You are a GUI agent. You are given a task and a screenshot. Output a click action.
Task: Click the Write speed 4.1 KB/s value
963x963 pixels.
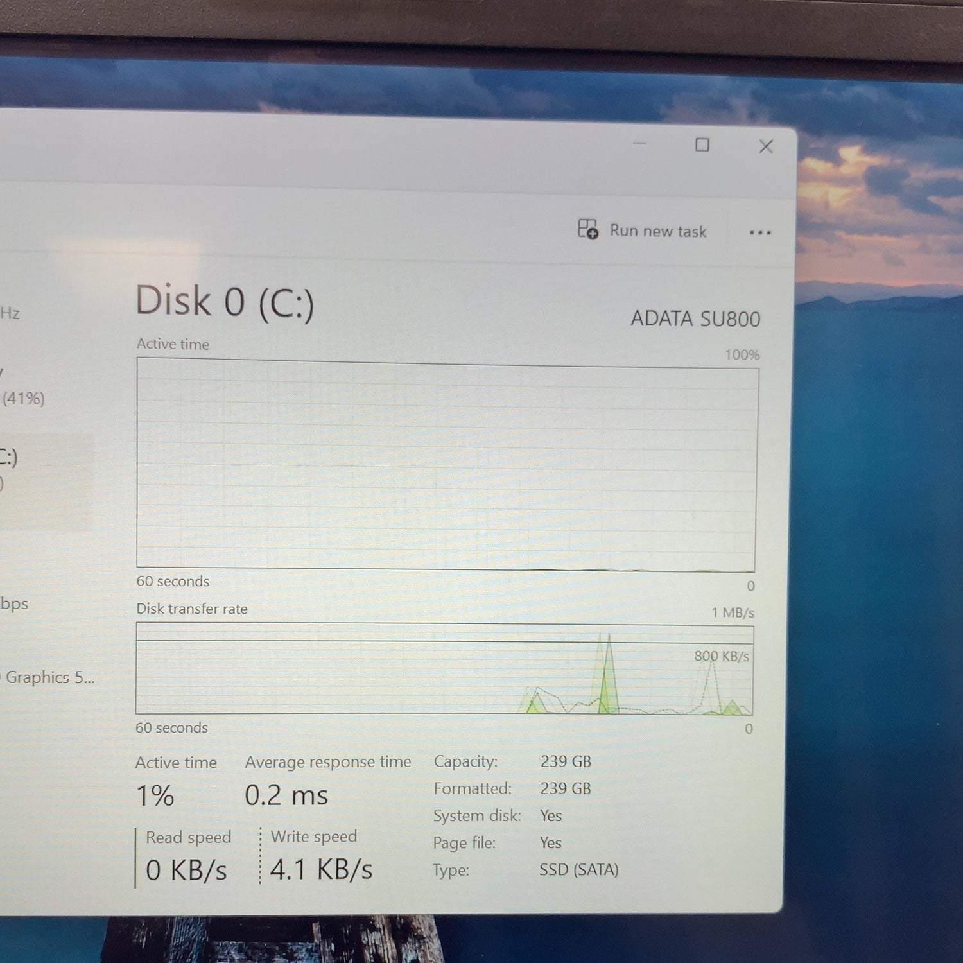(321, 869)
